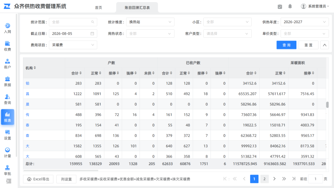Open the 收费 sidebar module
Screen dimensions: 334x188
coord(8,46)
